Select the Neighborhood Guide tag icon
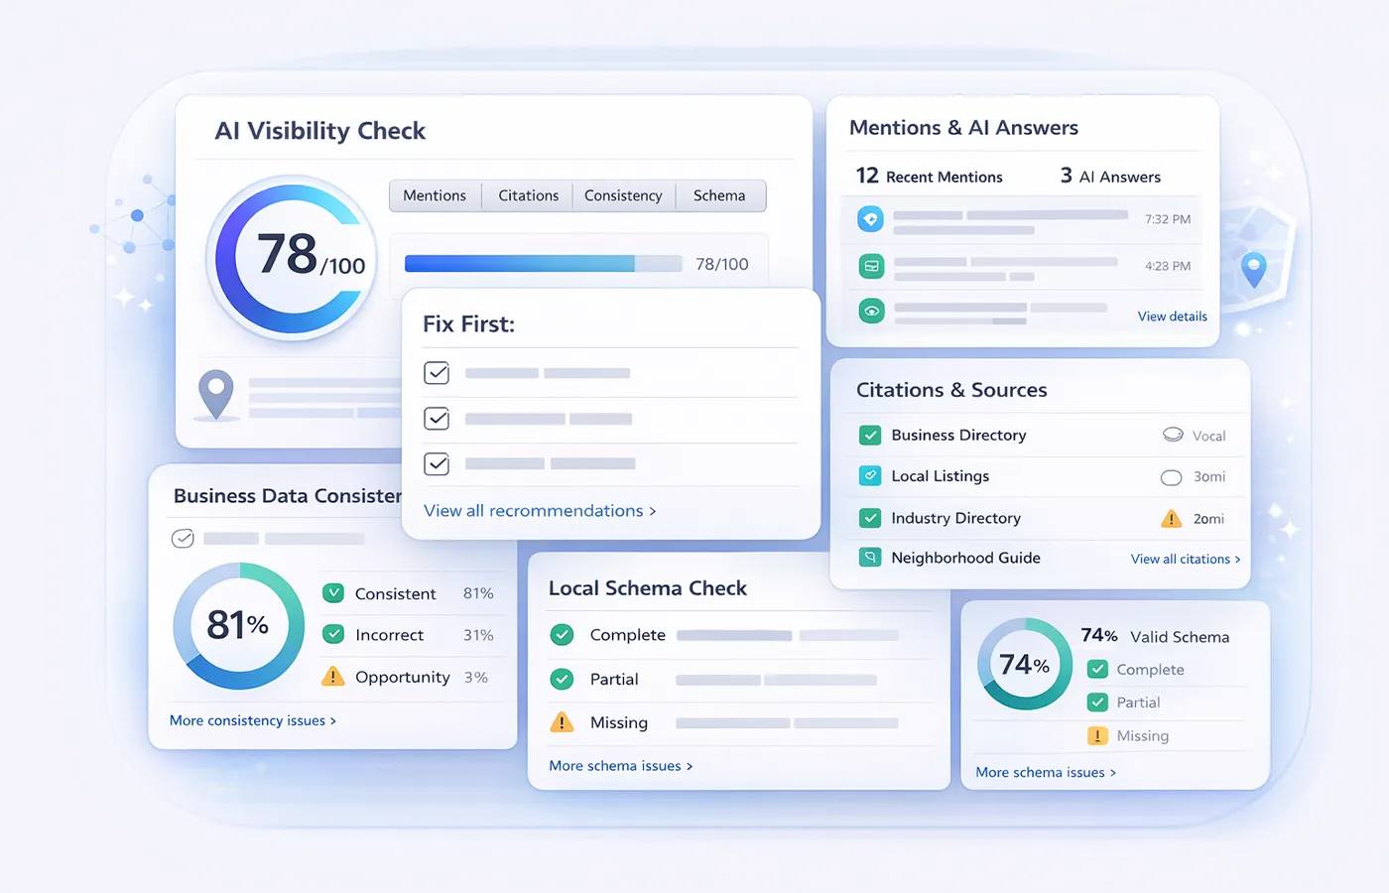1389x893 pixels. (x=870, y=558)
